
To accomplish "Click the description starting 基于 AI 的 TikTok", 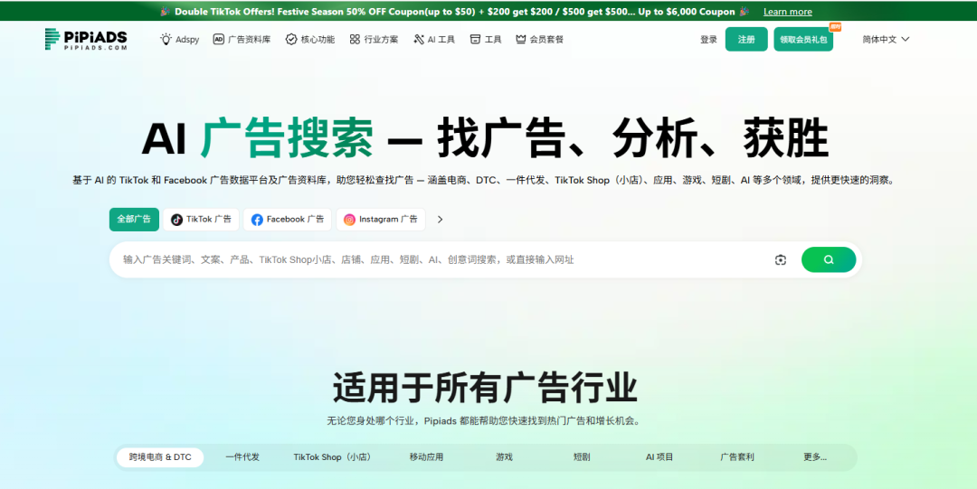I will tap(485, 181).
